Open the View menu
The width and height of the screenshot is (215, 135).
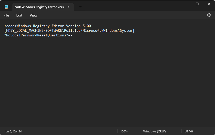33,15
